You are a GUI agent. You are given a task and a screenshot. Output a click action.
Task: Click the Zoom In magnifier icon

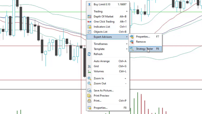[89, 78]
